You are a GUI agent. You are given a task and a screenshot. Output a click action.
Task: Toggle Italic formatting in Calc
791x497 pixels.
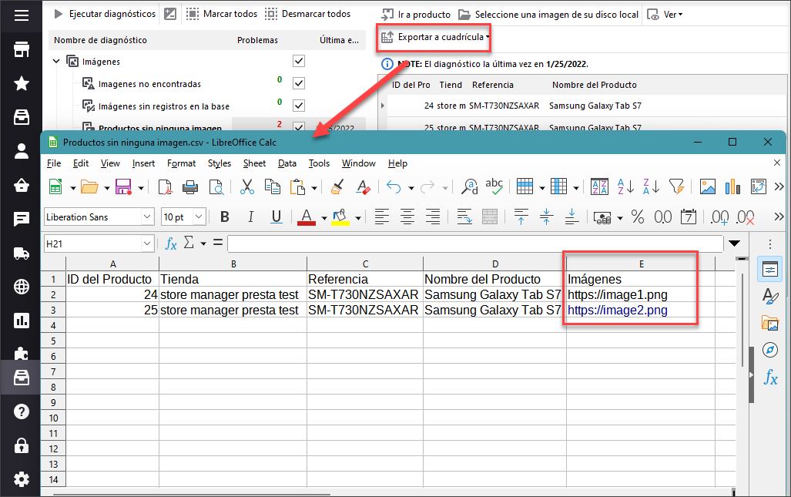251,217
